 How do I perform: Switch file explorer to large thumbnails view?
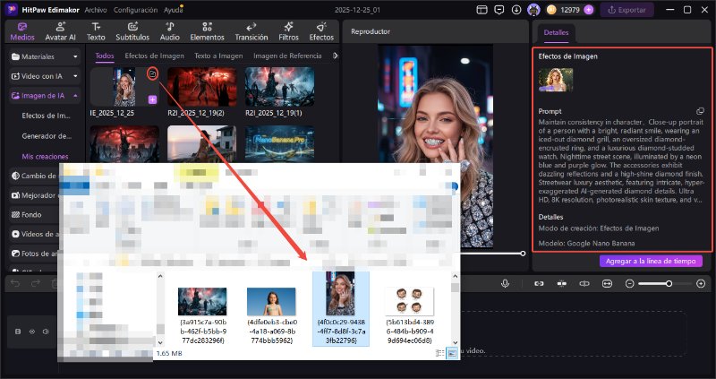(x=451, y=354)
